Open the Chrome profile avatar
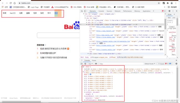This screenshot has height=103, width=180. tap(172, 3)
